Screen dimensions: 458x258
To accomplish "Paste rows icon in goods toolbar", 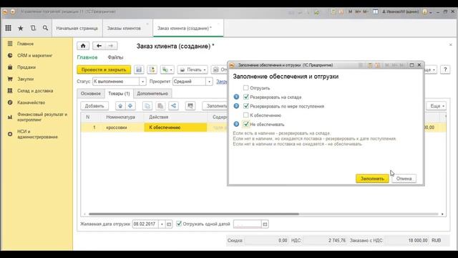I will point(160,106).
